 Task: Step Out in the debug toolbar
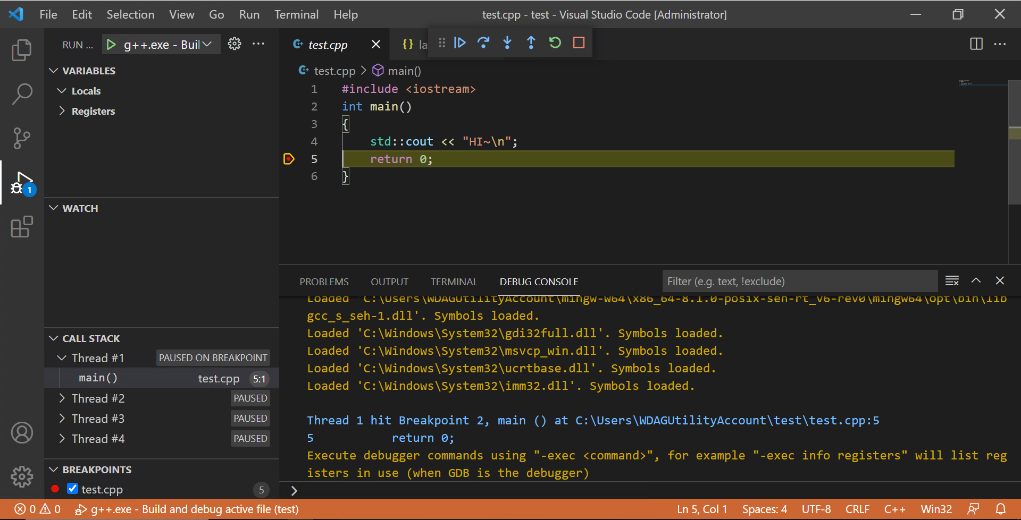(x=531, y=42)
